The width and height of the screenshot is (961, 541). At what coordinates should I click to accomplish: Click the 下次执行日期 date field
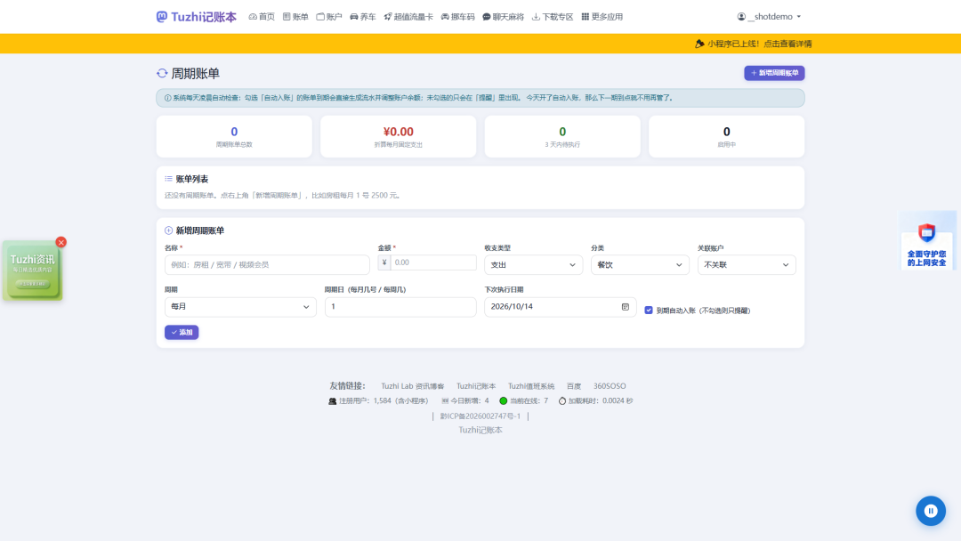coord(561,306)
